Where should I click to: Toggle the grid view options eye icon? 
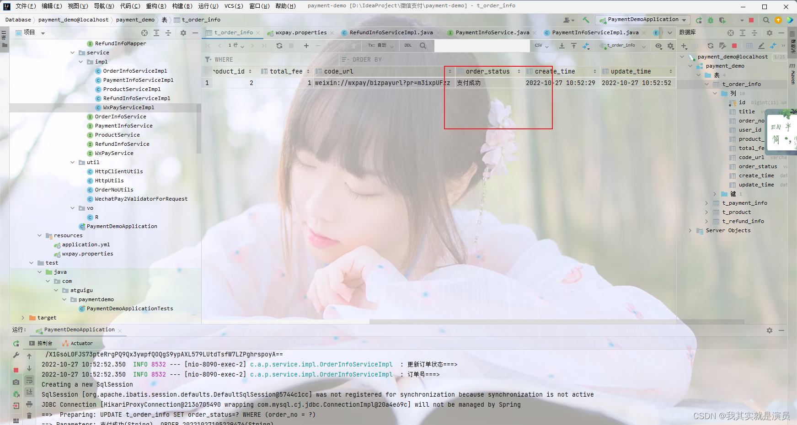[x=658, y=46]
